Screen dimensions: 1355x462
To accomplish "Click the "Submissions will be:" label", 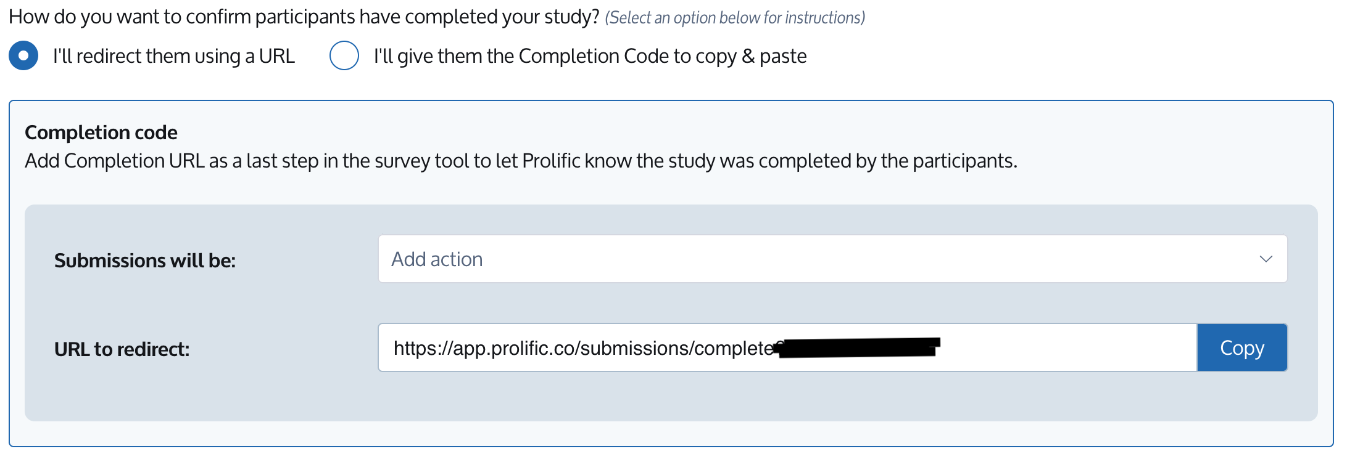I will click(145, 261).
